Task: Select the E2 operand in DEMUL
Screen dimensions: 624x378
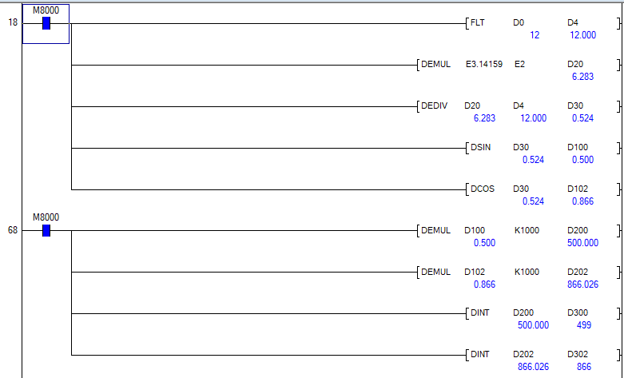Action: 519,64
